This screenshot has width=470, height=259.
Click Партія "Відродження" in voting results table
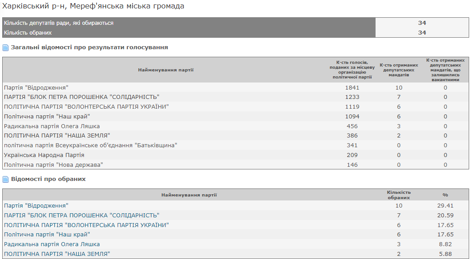point(36,88)
